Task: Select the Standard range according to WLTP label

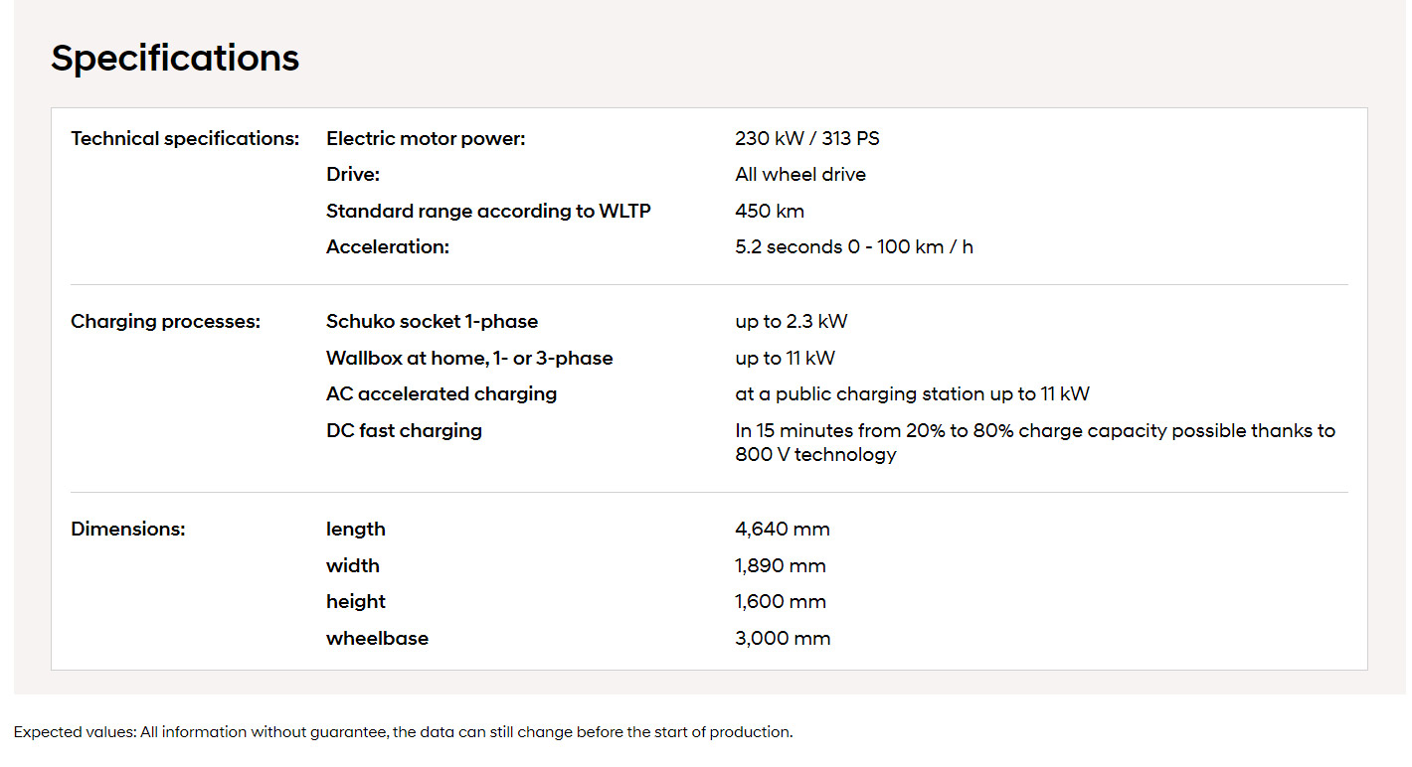Action: click(488, 212)
